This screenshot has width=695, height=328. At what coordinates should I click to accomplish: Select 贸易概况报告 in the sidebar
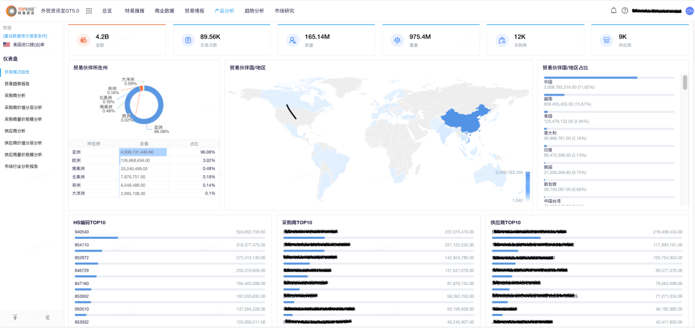click(17, 72)
